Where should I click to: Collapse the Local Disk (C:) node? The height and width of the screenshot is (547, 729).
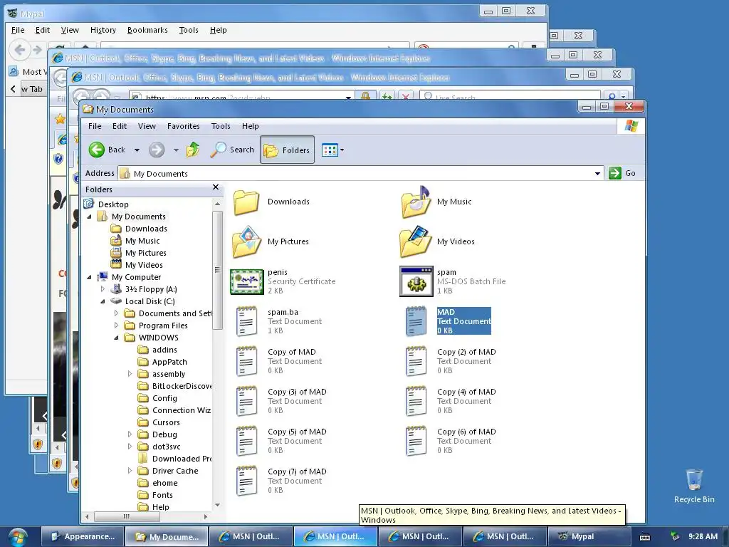(103, 301)
